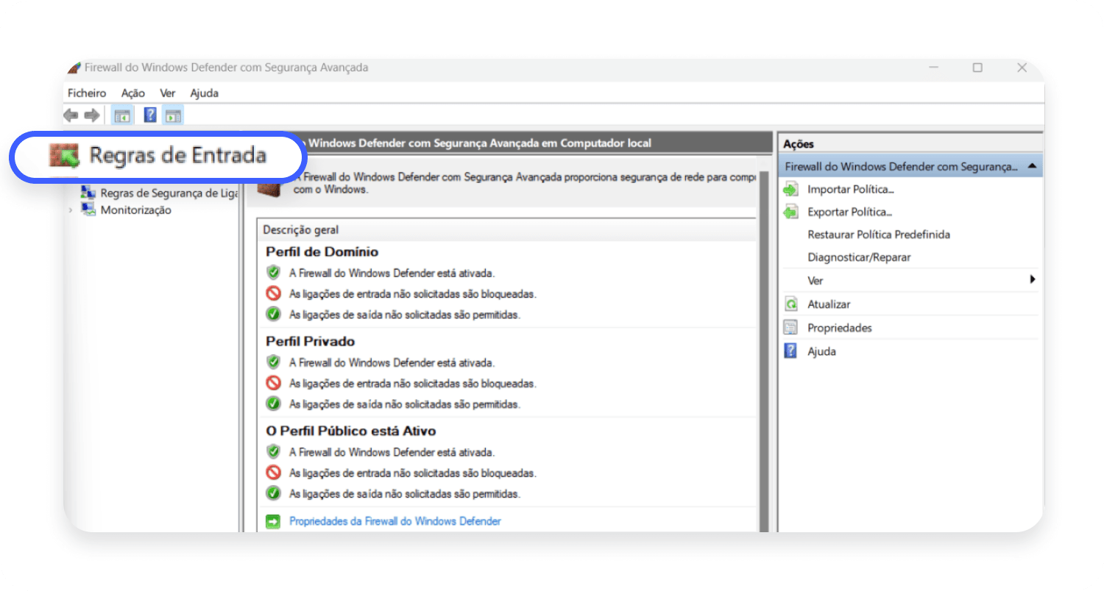This screenshot has width=1104, height=591.
Task: Open the Ação menu
Action: pos(133,93)
